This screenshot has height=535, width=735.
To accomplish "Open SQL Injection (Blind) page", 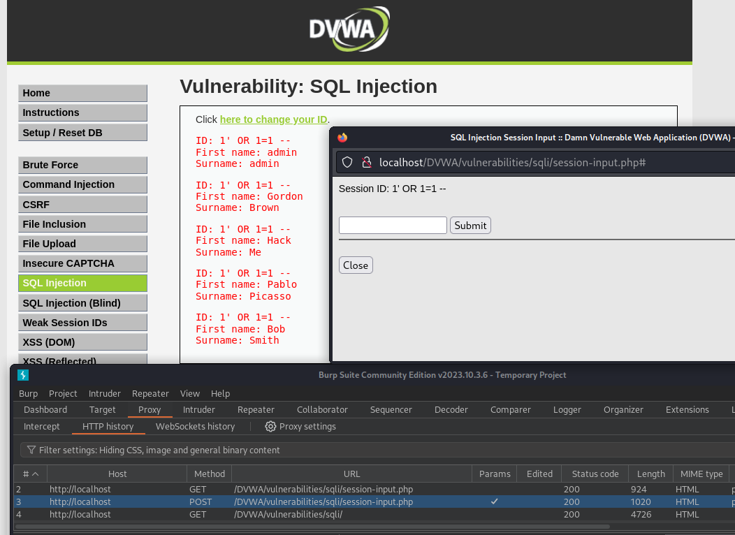I will 82,303.
